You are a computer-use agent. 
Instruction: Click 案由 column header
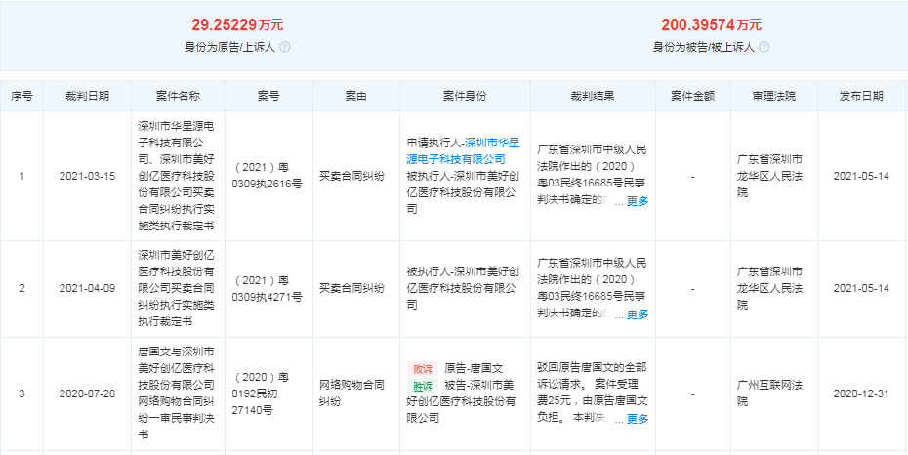coord(356,96)
